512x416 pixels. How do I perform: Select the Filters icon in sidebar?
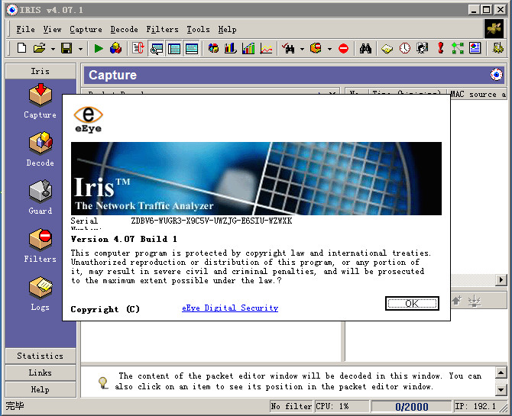click(41, 245)
